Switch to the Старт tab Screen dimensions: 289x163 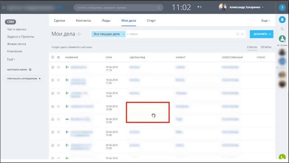click(151, 20)
